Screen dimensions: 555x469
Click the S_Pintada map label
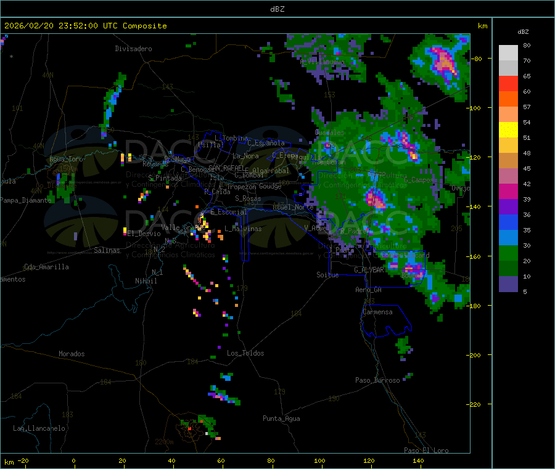165,178
